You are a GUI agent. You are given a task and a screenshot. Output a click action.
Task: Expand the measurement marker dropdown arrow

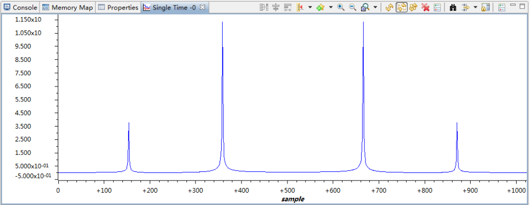pyautogui.click(x=310, y=7)
